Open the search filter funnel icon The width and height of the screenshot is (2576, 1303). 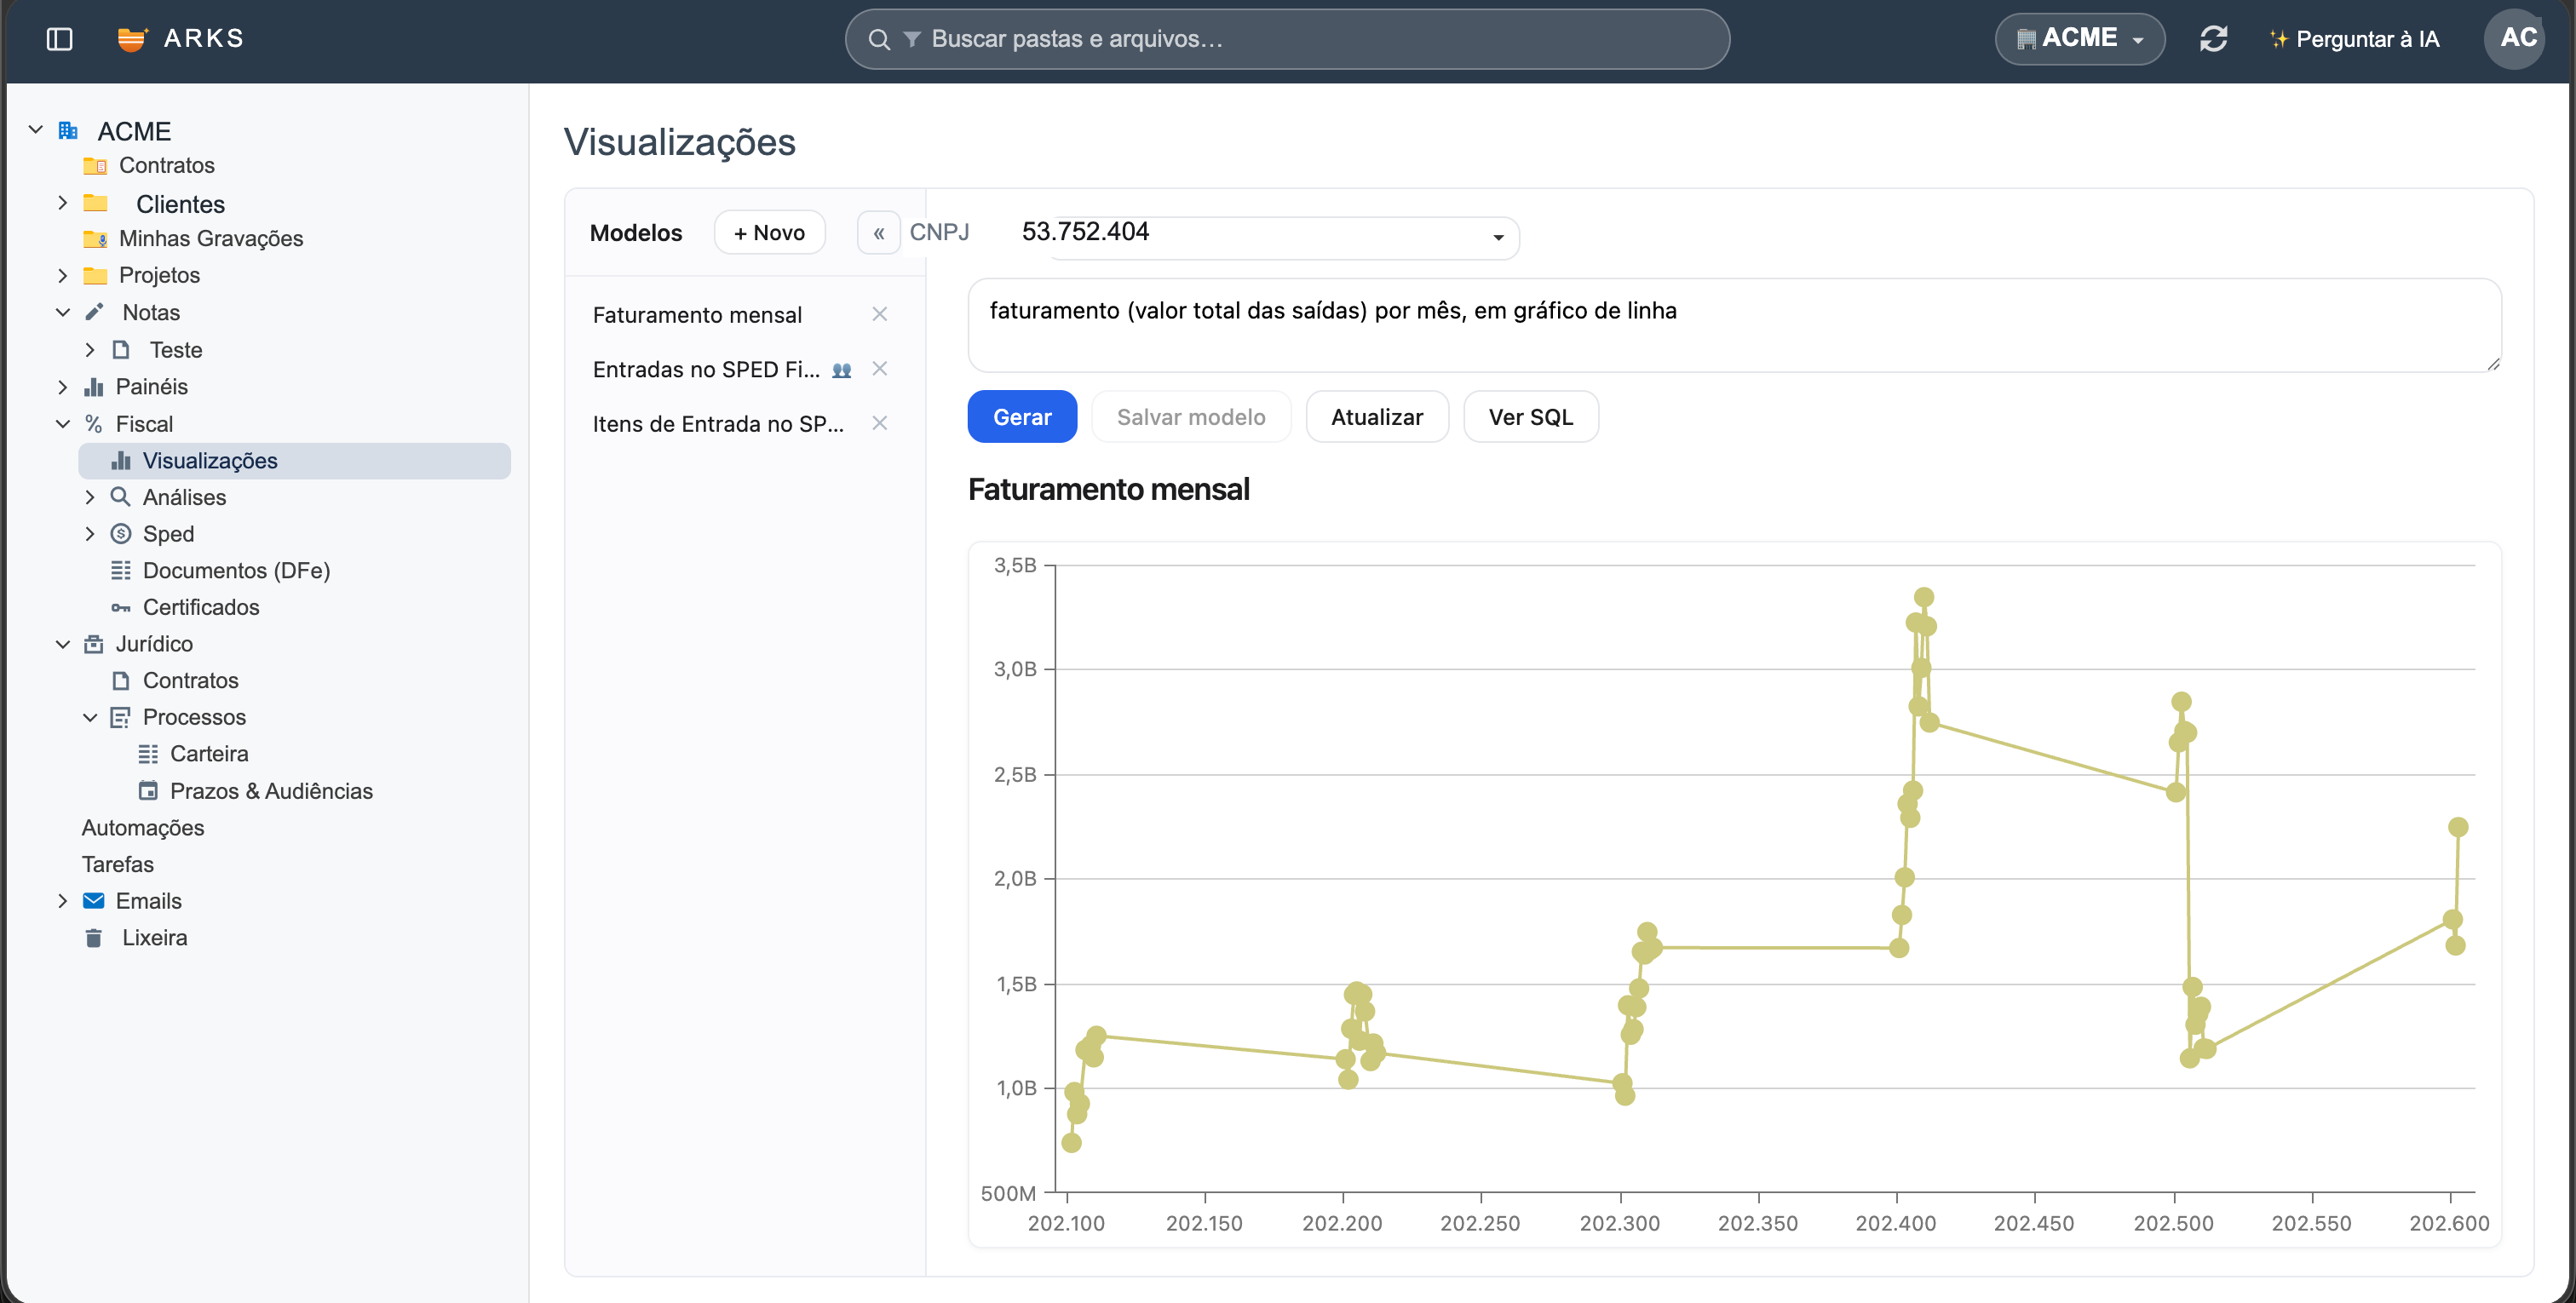coord(911,39)
